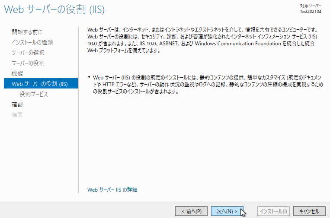
Task: Open the サーバーの選択 step
Action: pos(28,53)
